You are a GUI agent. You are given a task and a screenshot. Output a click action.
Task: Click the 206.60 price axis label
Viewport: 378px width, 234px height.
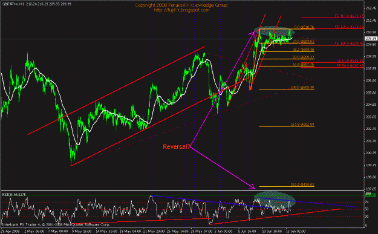tap(371, 80)
